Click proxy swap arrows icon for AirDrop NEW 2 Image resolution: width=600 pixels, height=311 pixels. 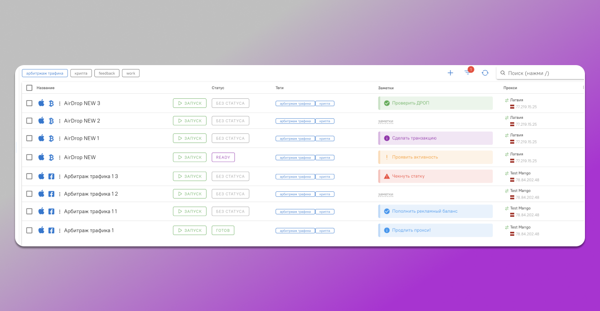pyautogui.click(x=507, y=117)
